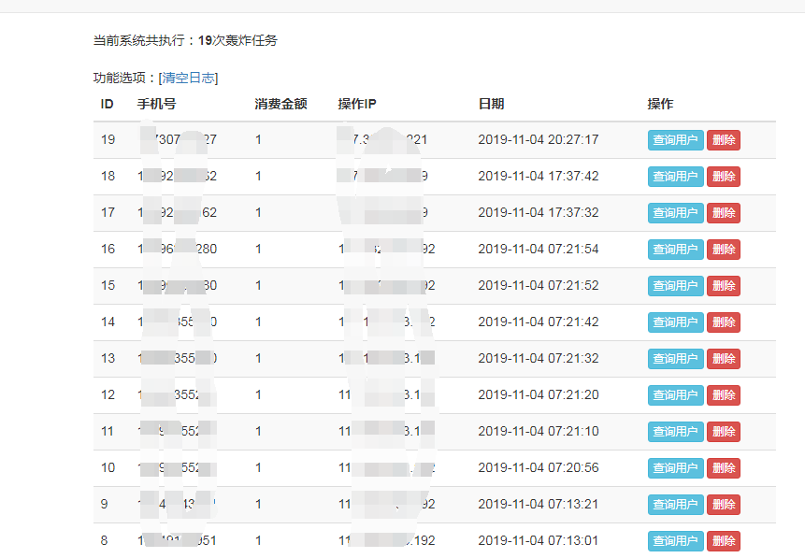Click 删除 in row ID 11
Viewport: 805px width, 558px height.
point(724,432)
